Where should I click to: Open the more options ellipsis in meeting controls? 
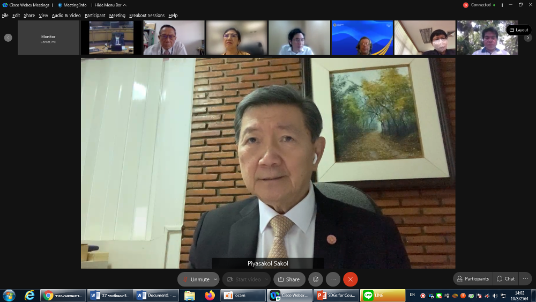pos(333,279)
